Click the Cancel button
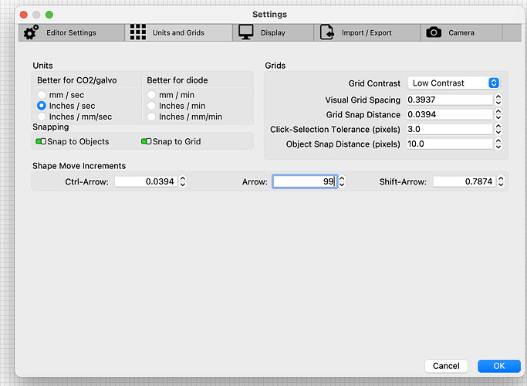Image resolution: width=527 pixels, height=386 pixels. [x=446, y=366]
